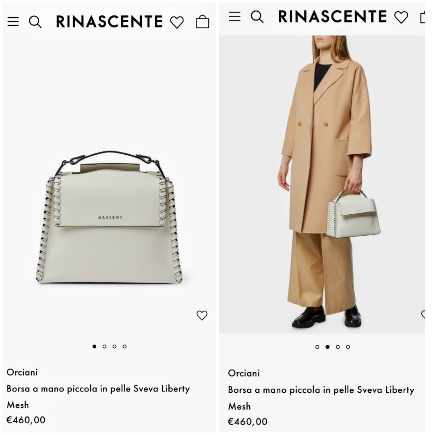The image size is (435, 435).
Task: Click the Rinascente logo in the right header
Action: click(332, 17)
